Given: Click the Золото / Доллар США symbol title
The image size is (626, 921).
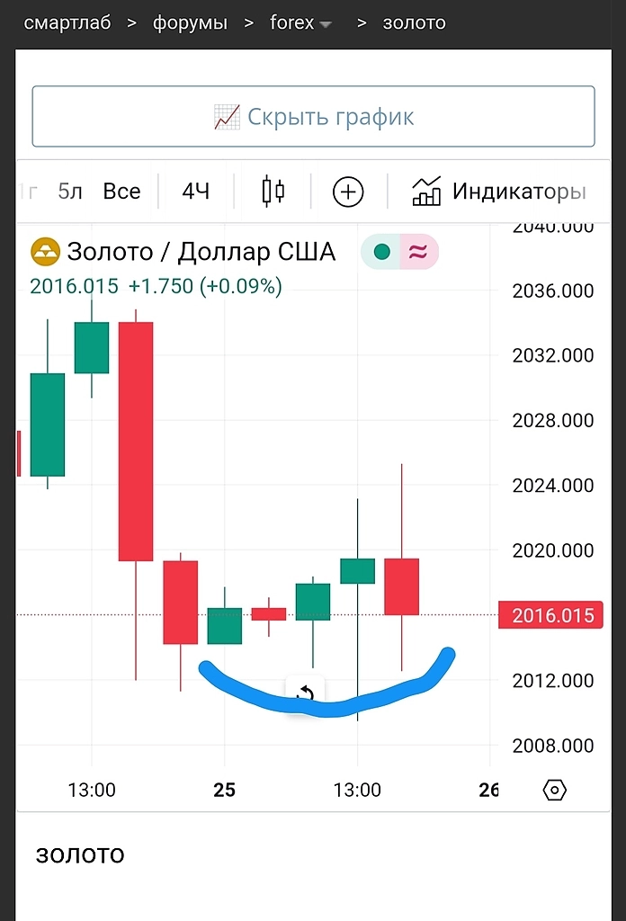Looking at the screenshot, I should (x=201, y=252).
